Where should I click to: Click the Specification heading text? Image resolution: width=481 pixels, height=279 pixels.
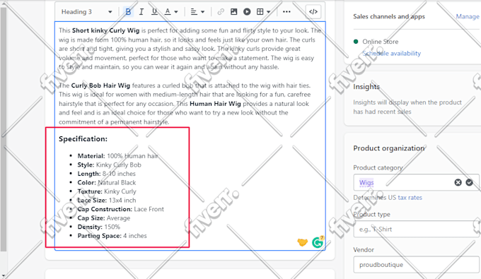tap(83, 139)
